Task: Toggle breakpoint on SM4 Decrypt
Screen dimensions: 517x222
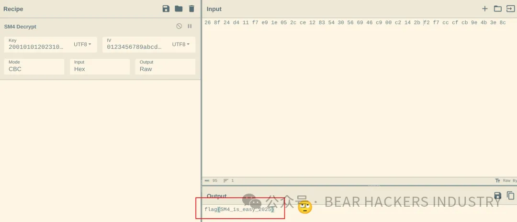Action: (x=190, y=26)
